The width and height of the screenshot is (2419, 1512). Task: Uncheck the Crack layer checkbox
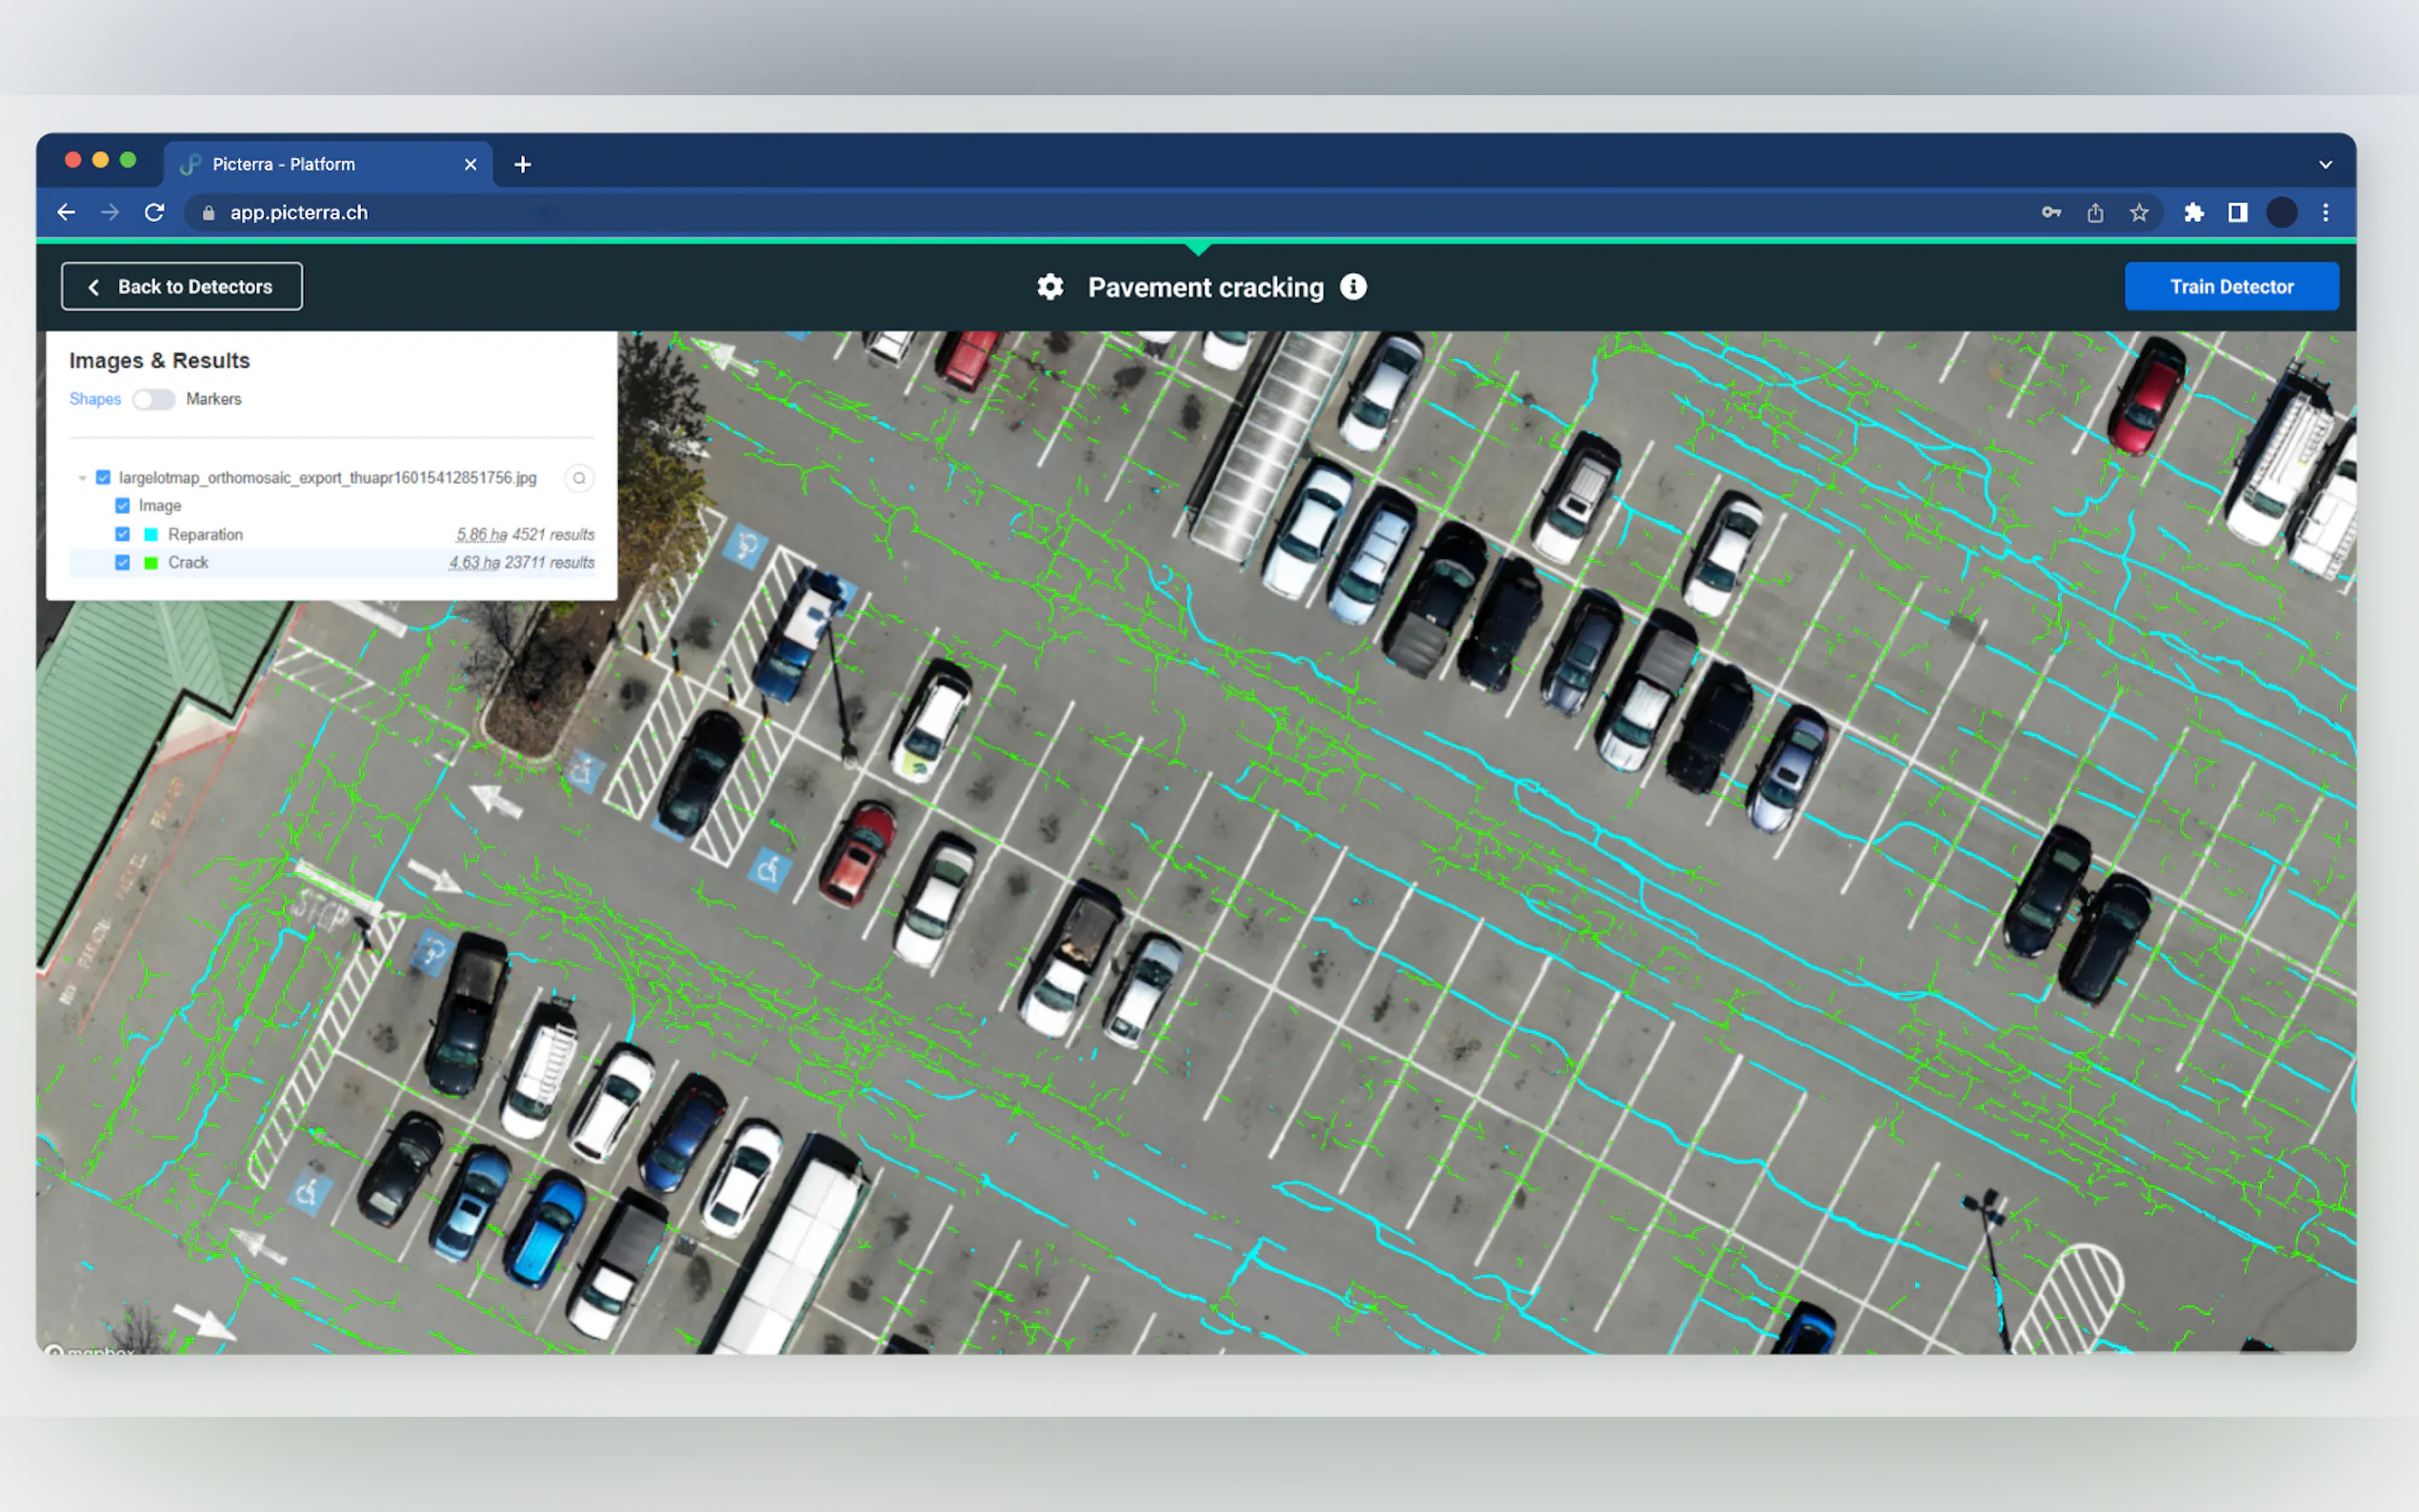[x=123, y=562]
